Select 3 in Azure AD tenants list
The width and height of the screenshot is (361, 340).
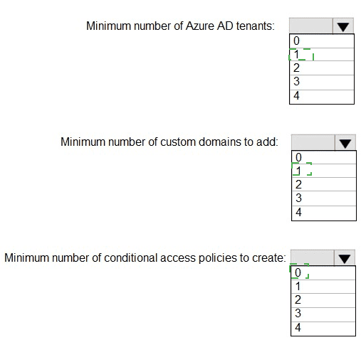coord(322,83)
